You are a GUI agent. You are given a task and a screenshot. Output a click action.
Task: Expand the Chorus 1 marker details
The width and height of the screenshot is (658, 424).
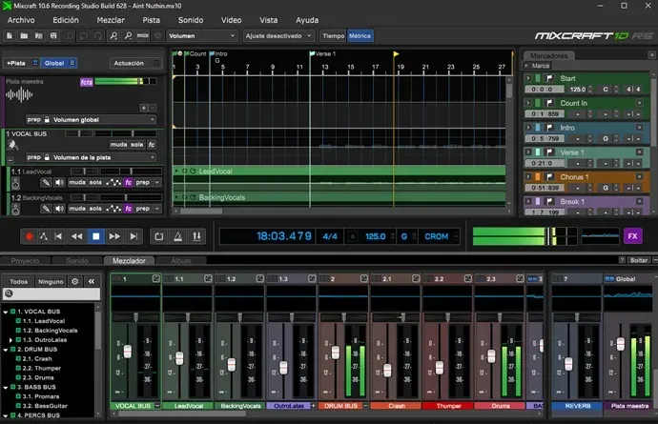pyautogui.click(x=528, y=176)
